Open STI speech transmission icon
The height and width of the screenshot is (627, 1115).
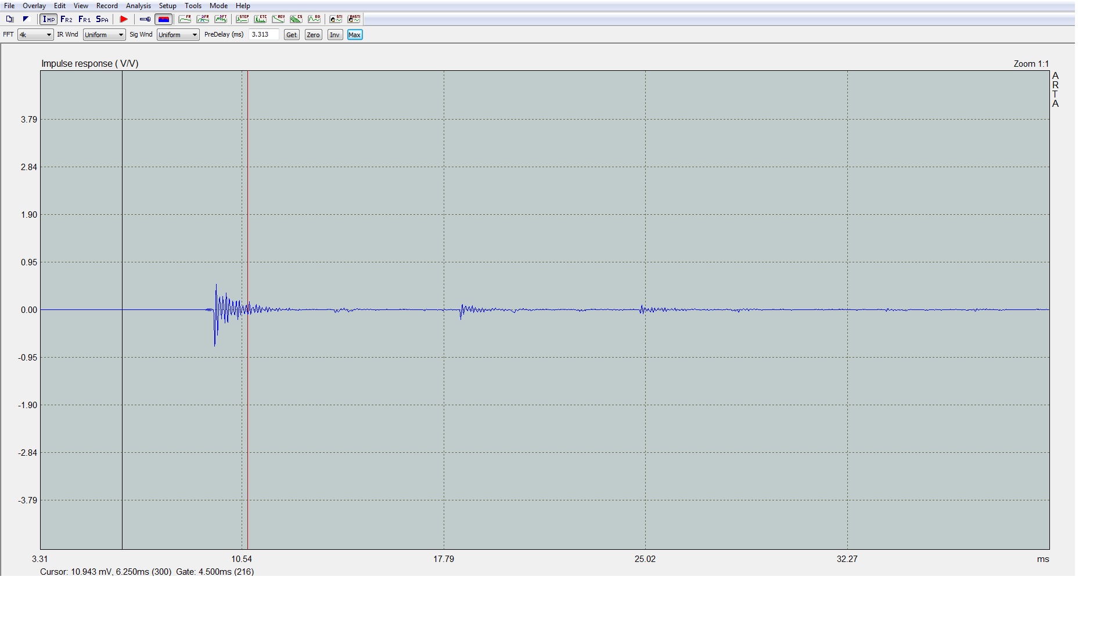(336, 19)
